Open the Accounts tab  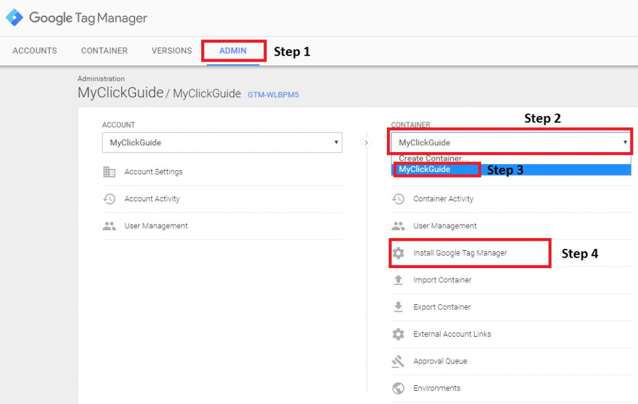click(x=35, y=50)
